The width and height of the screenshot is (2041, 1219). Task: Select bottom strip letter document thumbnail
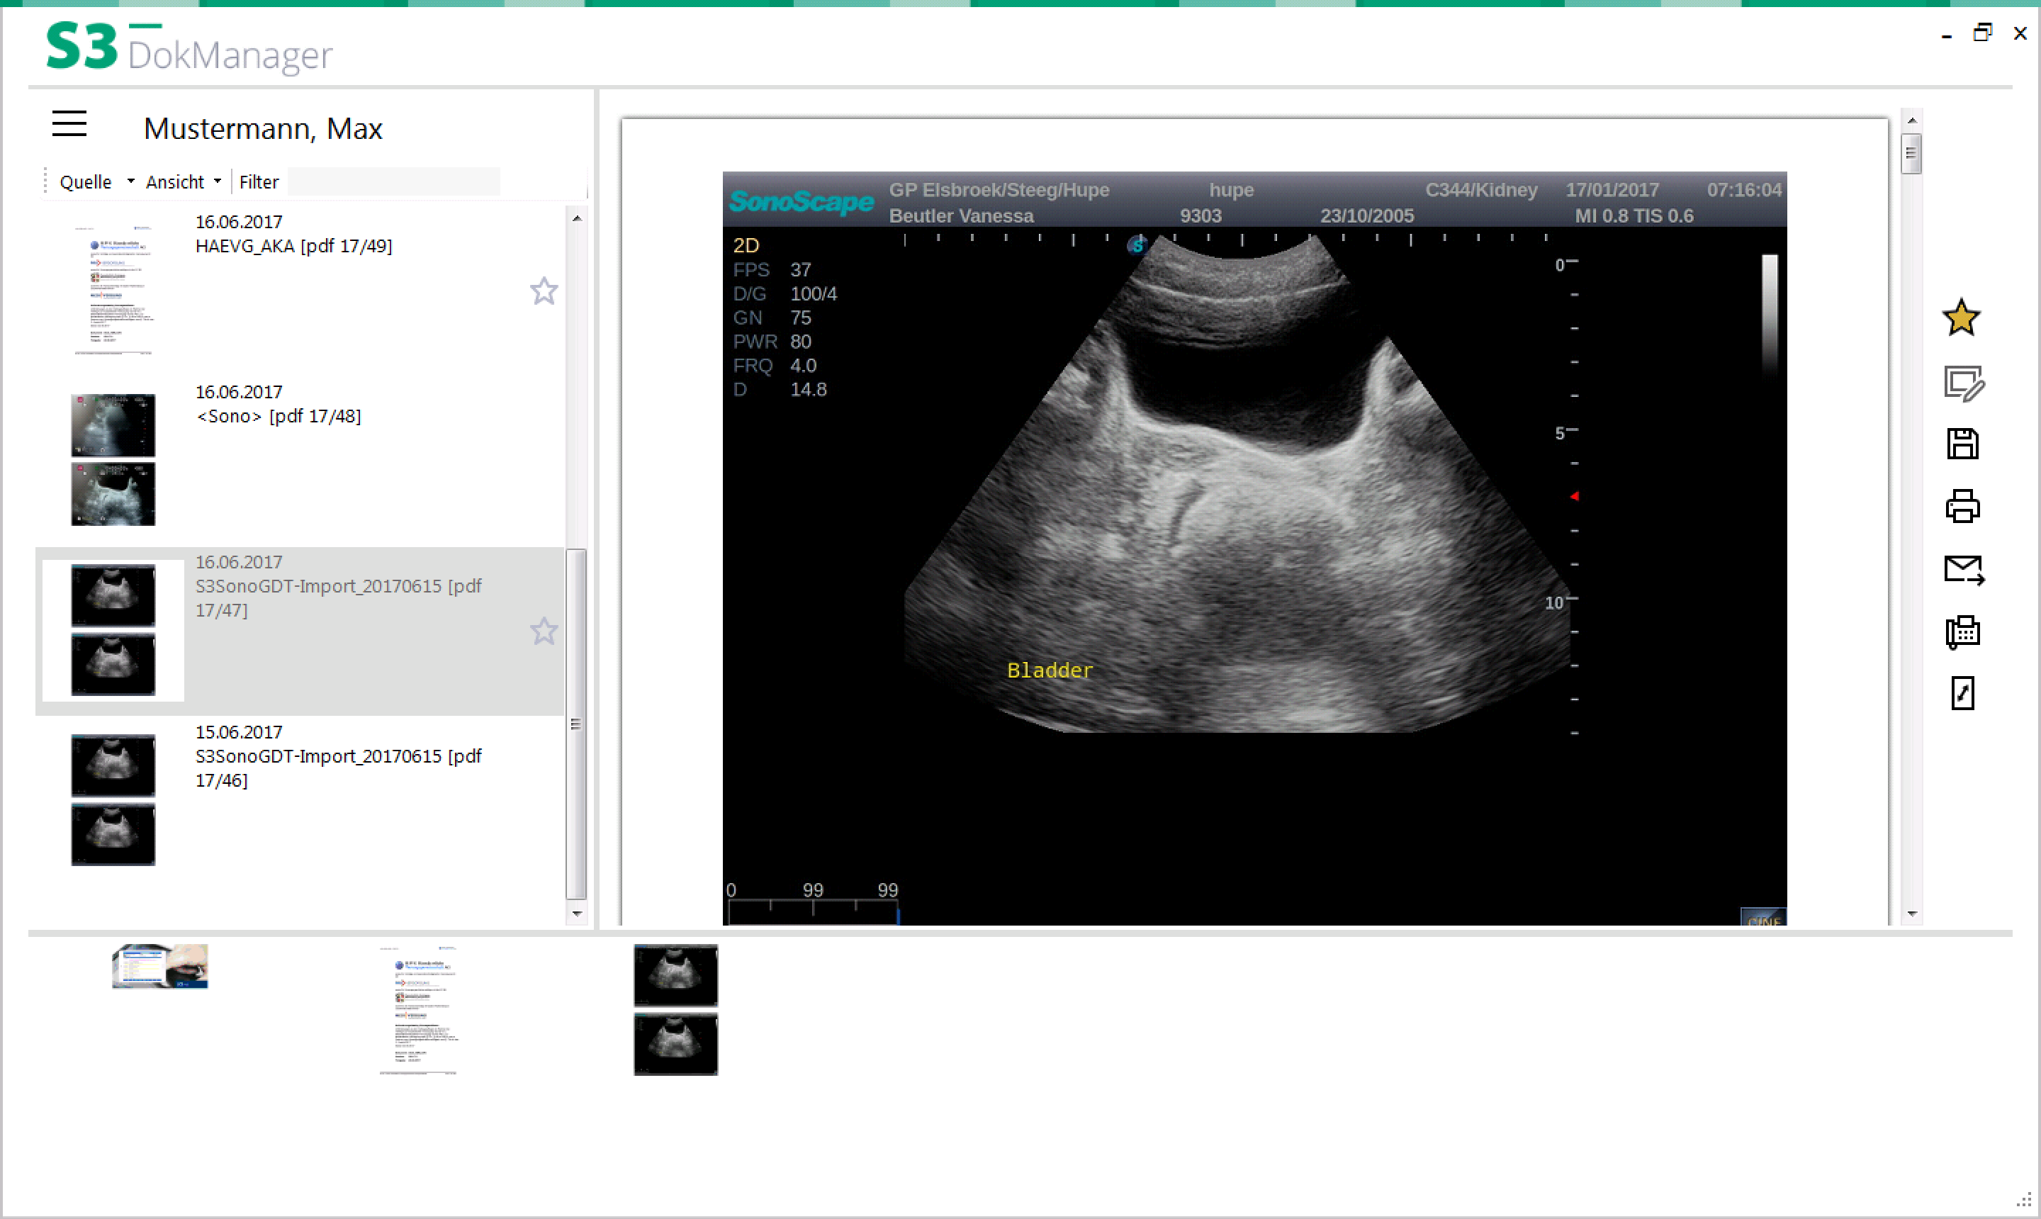419,1009
